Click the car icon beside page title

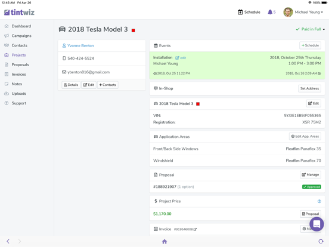pos(62,29)
